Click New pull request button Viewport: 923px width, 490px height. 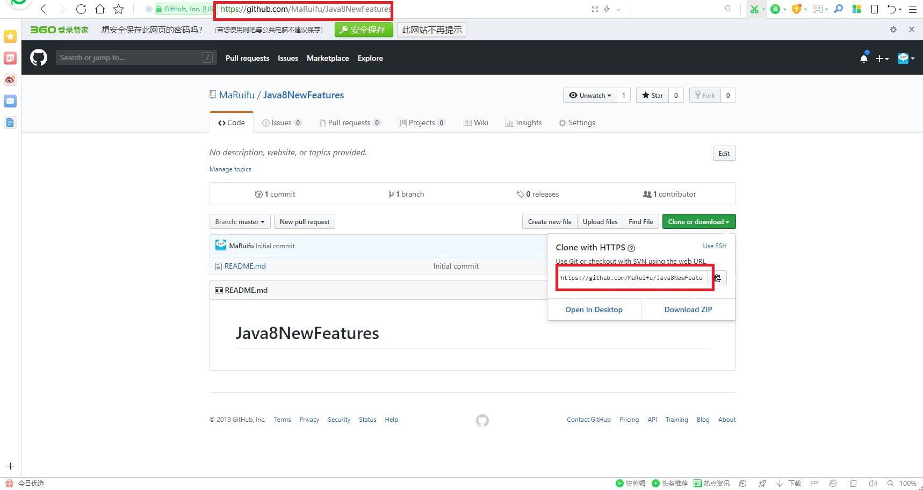pos(305,221)
